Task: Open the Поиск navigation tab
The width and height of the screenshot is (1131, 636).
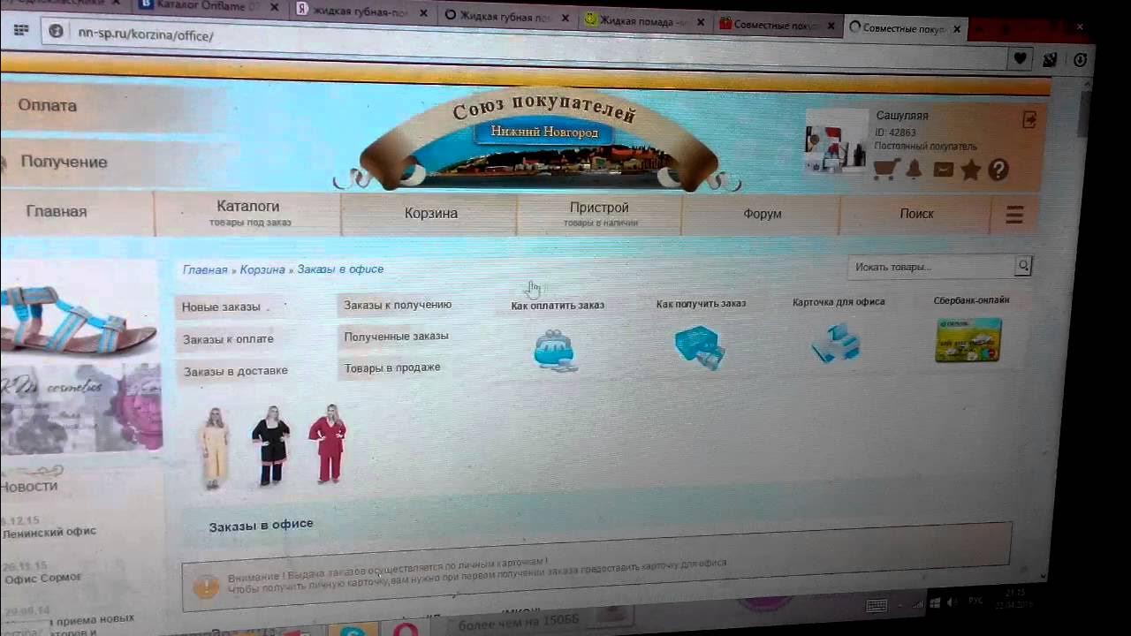Action: [x=917, y=214]
